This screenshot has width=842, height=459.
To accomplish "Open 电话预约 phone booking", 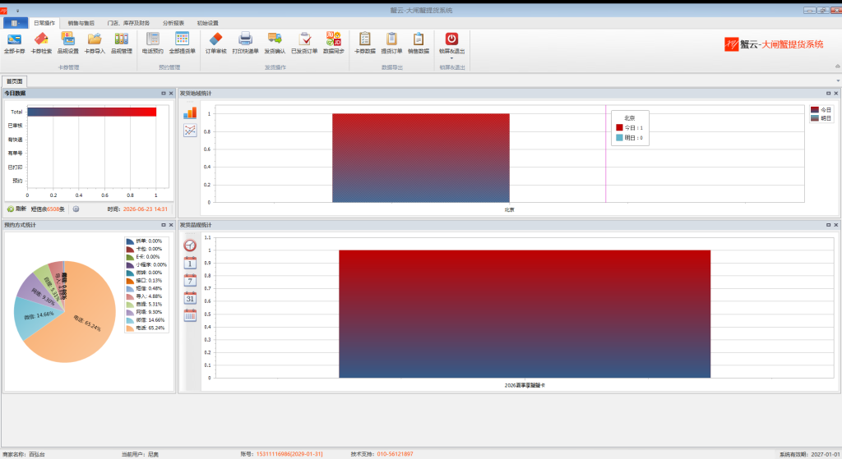I will (x=152, y=43).
